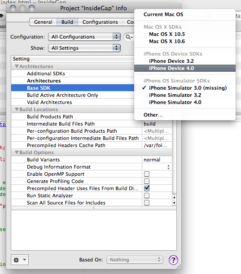Open the Based On dropdown

point(135,260)
